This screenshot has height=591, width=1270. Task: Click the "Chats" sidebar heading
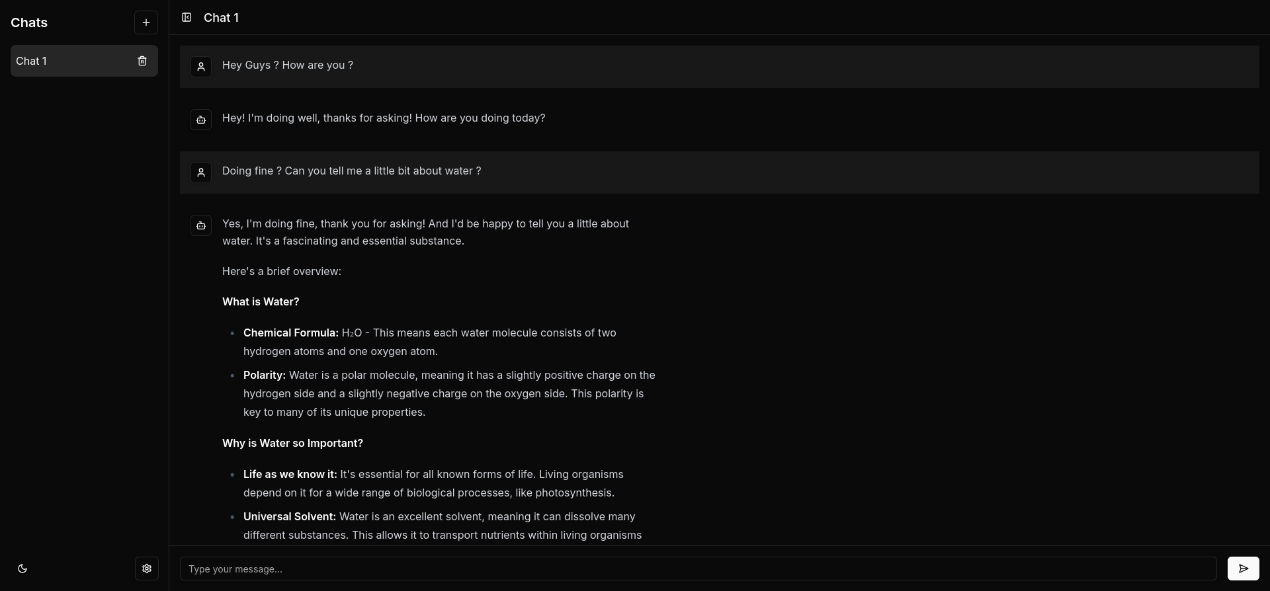pyautogui.click(x=29, y=22)
